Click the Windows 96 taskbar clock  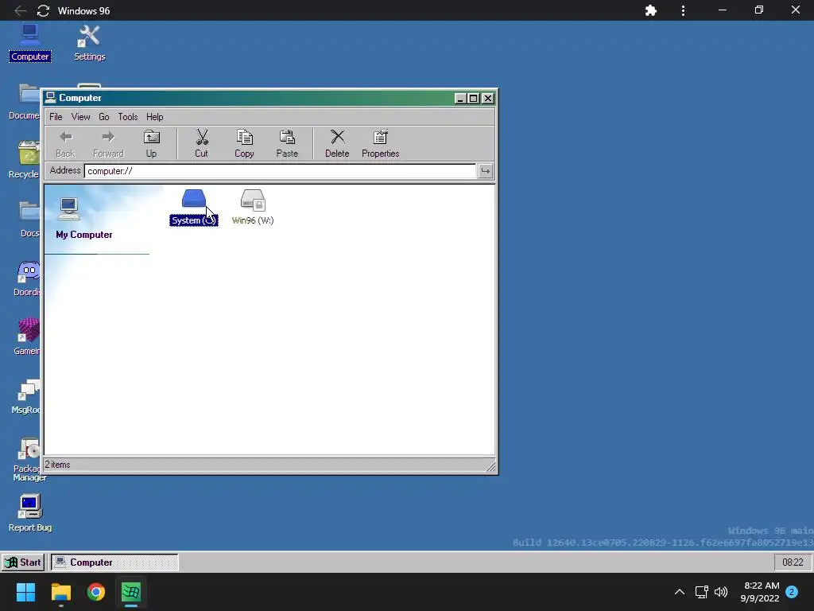(793, 562)
